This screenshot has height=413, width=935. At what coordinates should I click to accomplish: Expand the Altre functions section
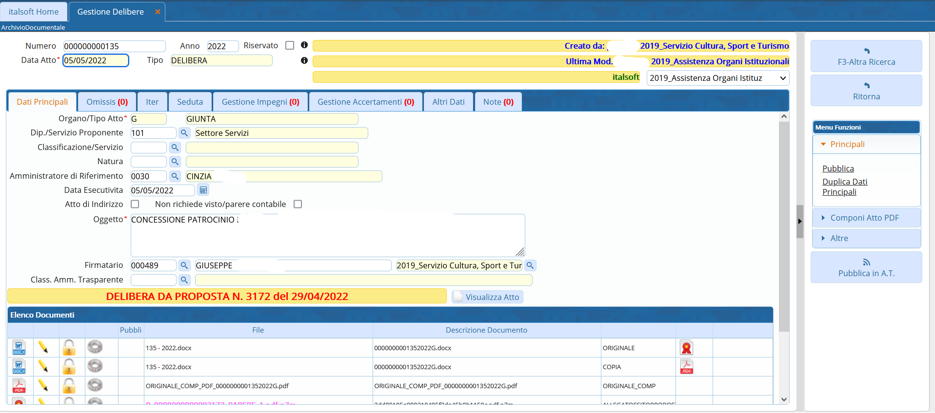click(x=839, y=238)
